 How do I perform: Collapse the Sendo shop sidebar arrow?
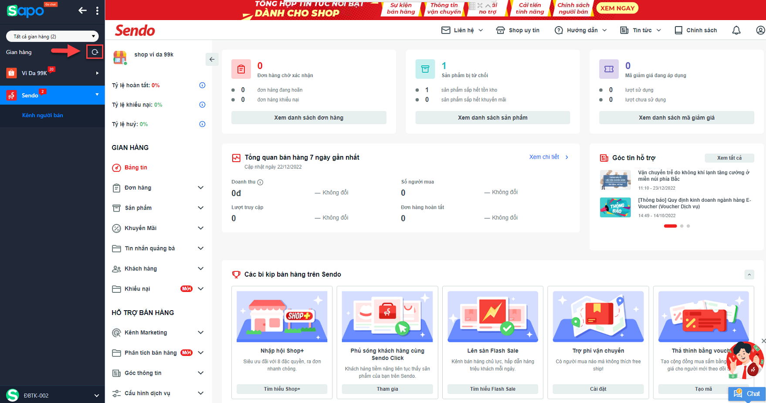pos(212,59)
